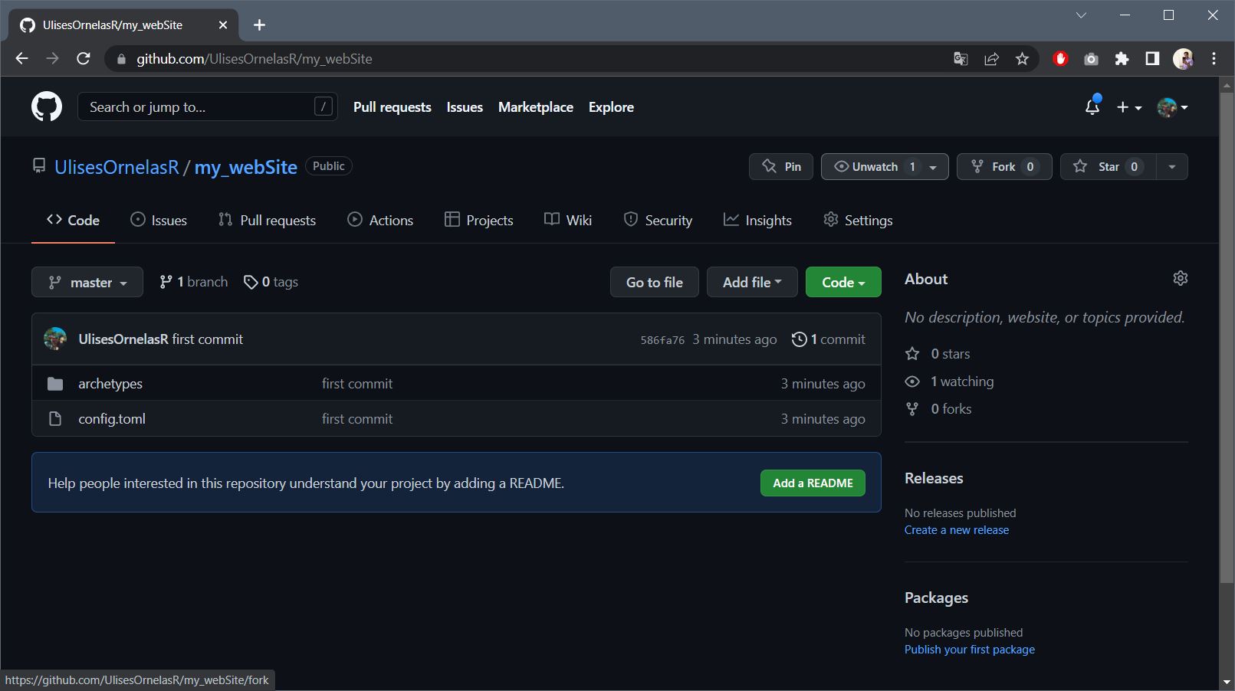
Task: Click the translate page icon
Action: pyautogui.click(x=961, y=59)
